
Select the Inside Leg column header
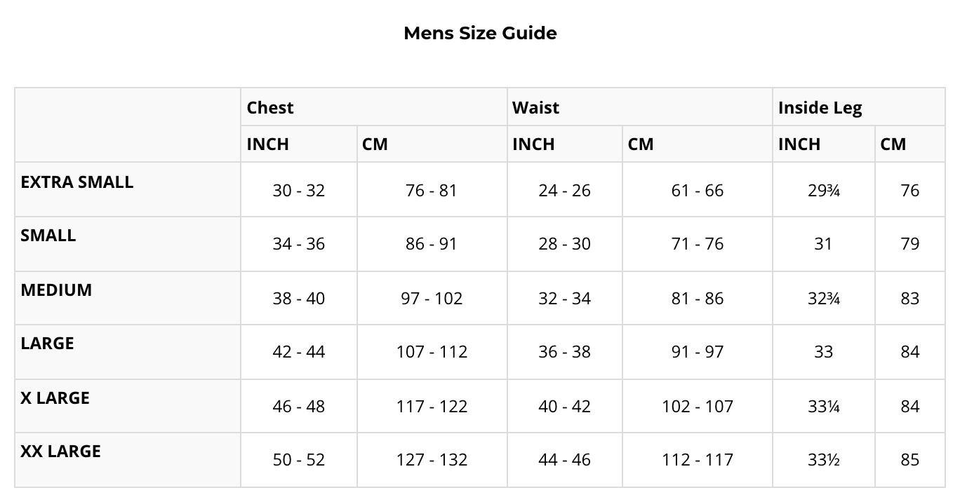tap(820, 107)
